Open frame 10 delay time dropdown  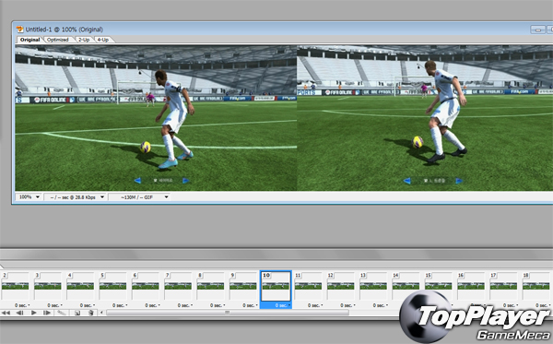283,305
